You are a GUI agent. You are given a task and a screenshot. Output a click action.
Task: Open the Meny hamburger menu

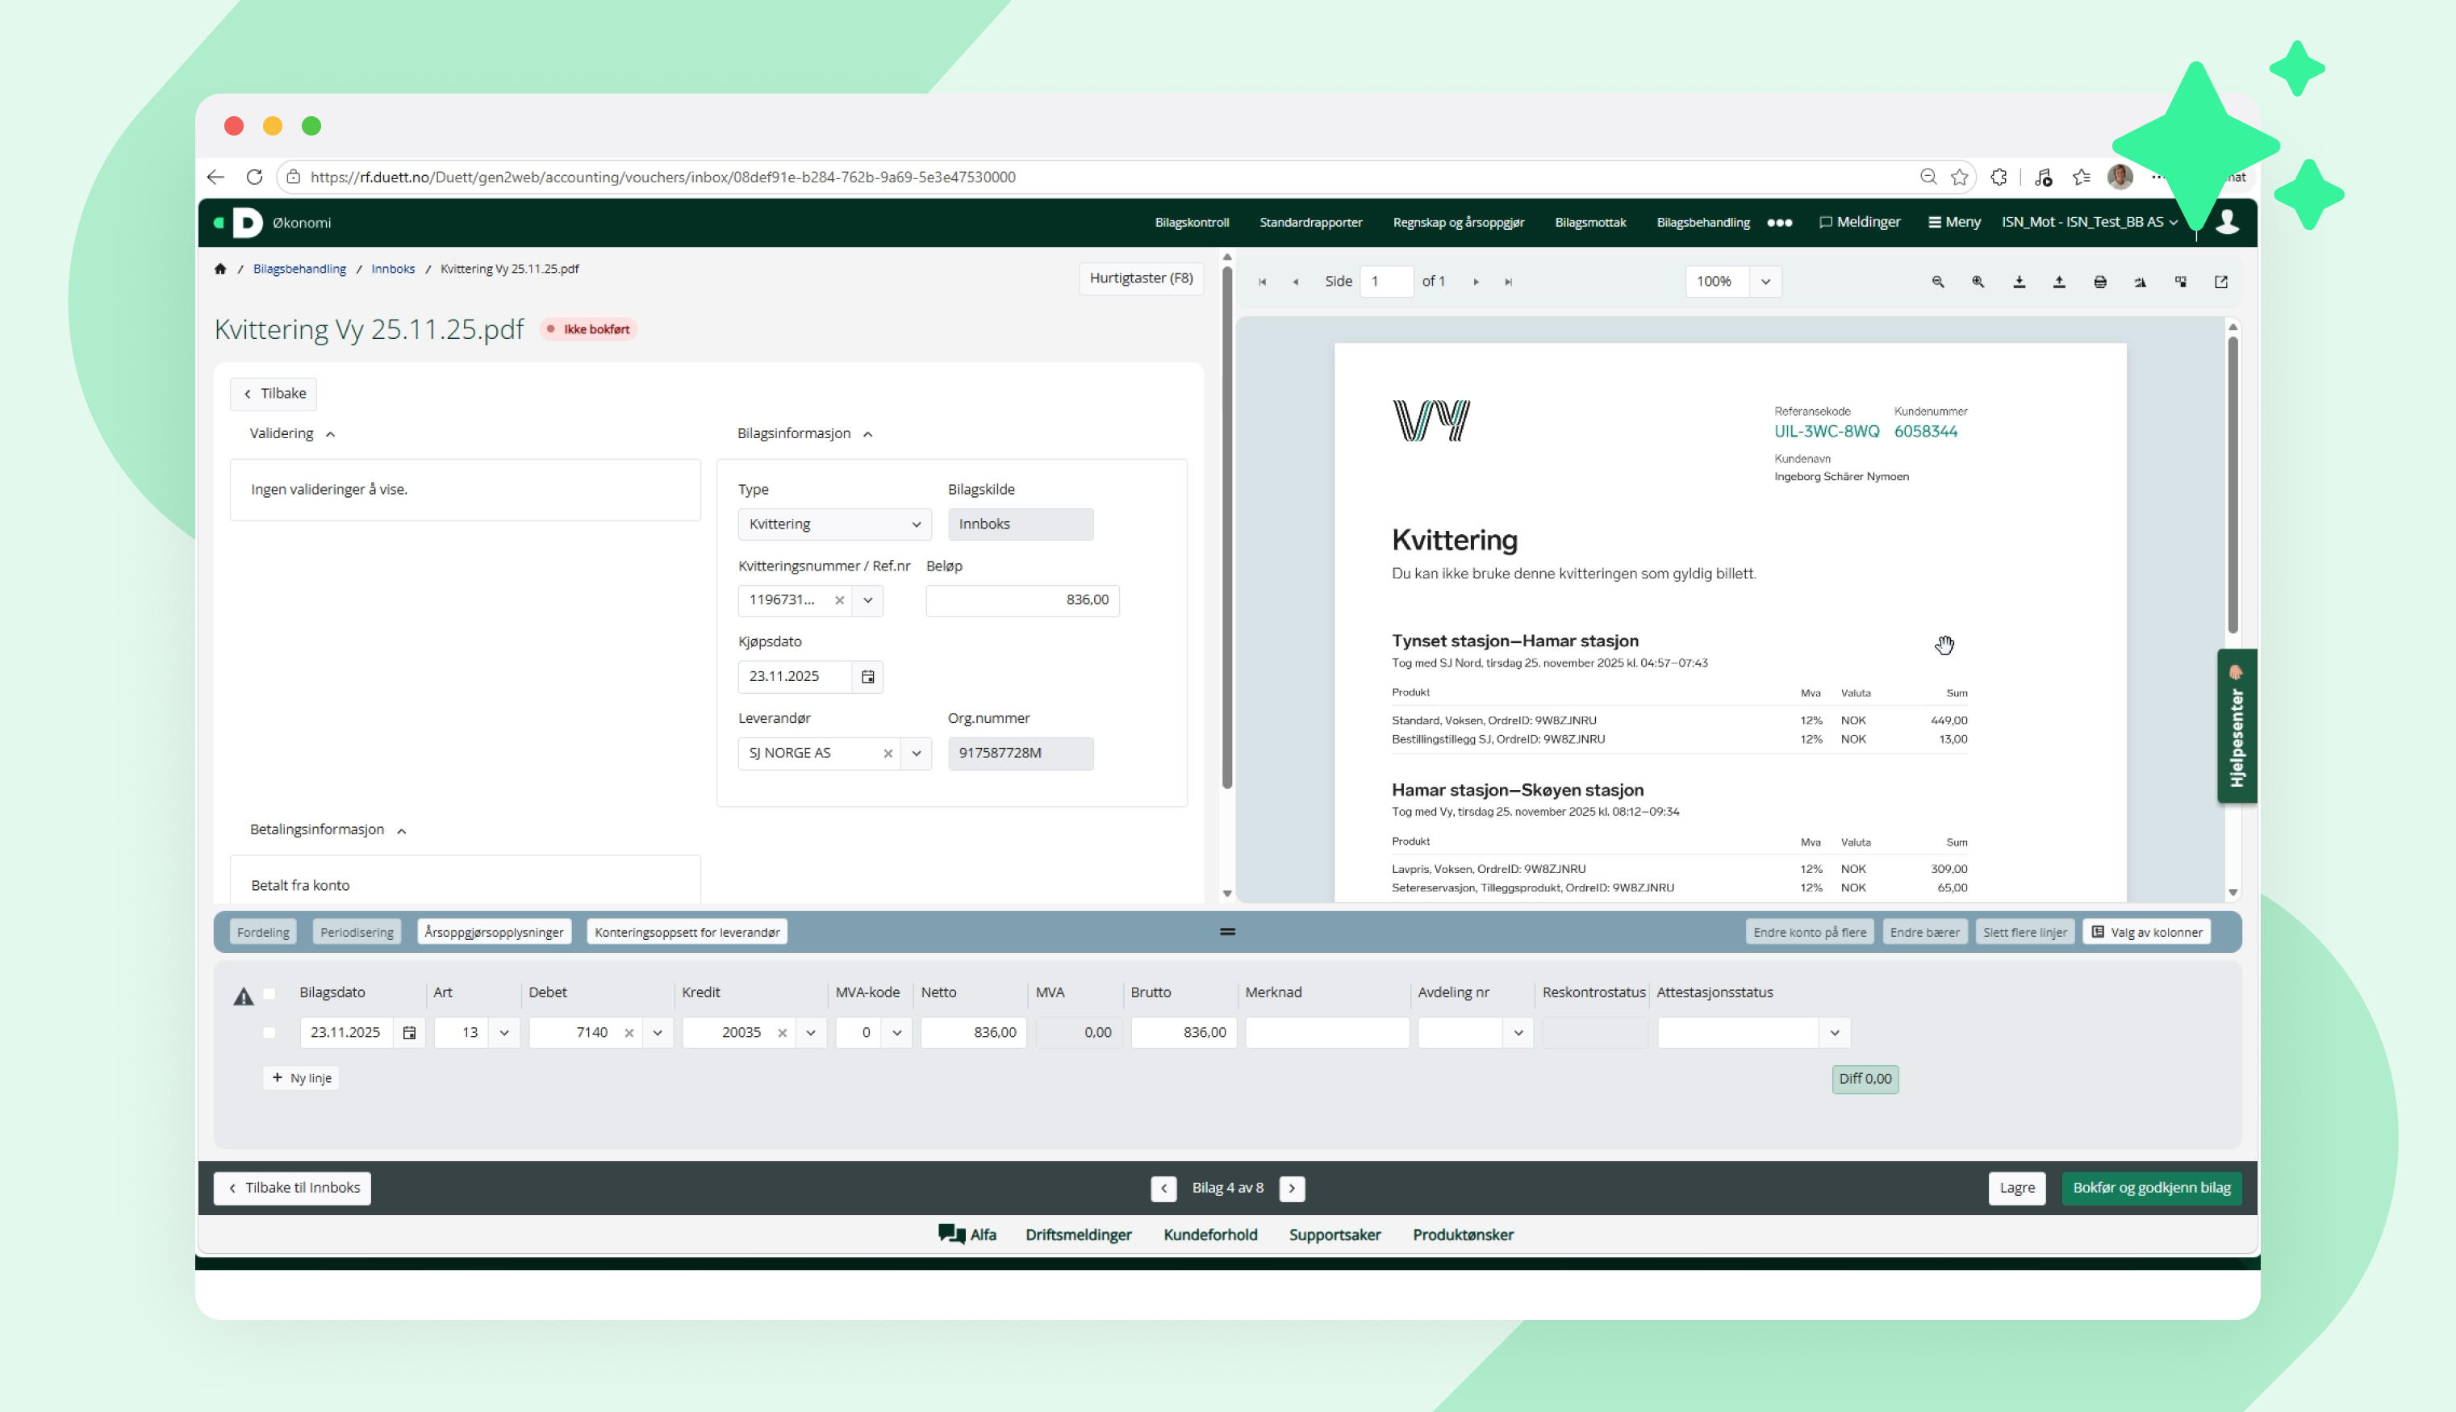pos(1954,222)
